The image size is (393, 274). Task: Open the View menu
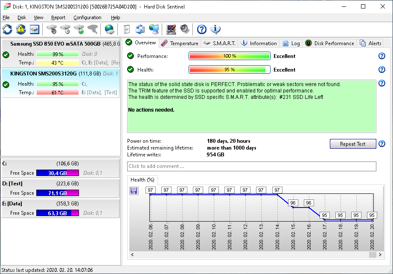pyautogui.click(x=38, y=17)
